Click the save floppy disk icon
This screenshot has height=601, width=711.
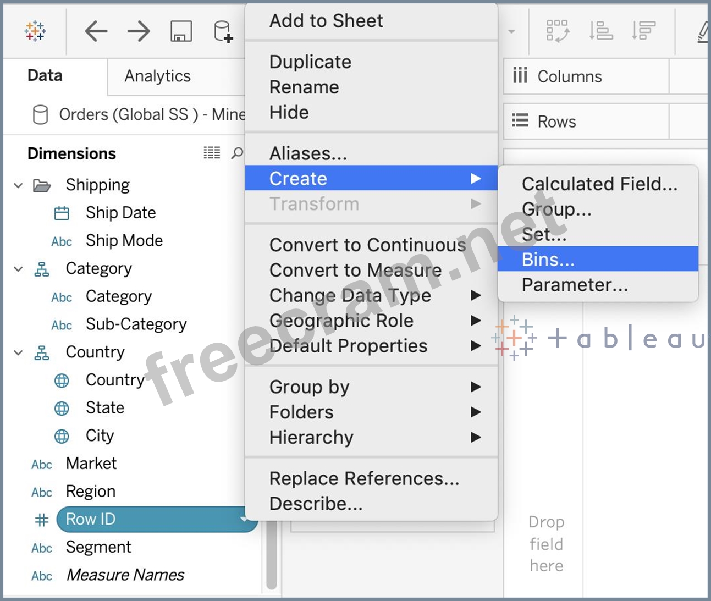coord(181,31)
